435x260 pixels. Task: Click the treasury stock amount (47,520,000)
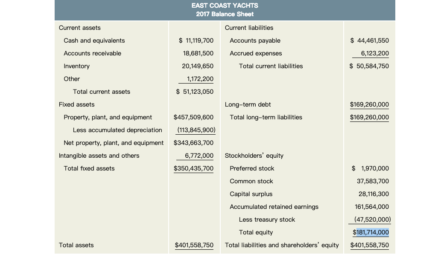pos(372,220)
